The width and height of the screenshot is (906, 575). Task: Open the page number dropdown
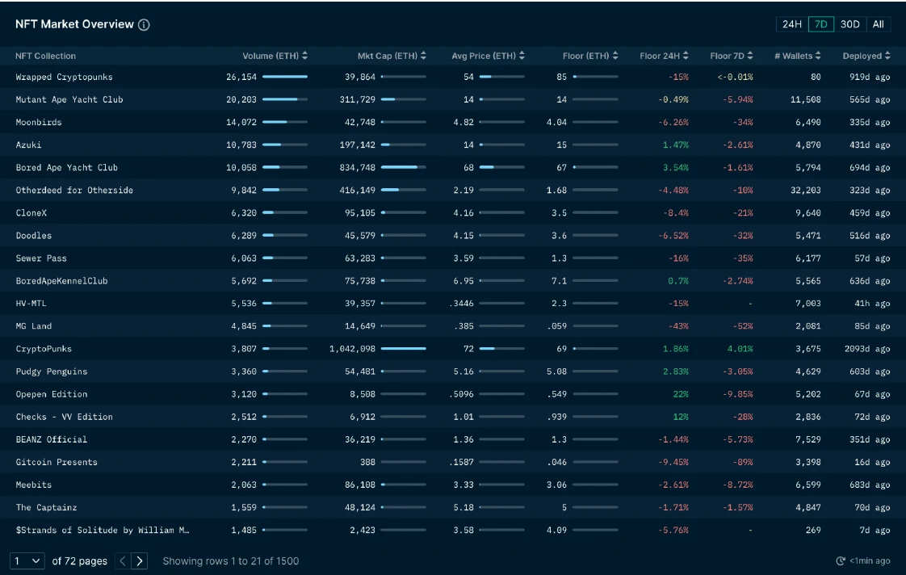point(27,560)
